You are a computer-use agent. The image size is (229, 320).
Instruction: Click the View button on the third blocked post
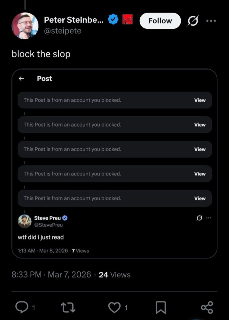pos(200,149)
